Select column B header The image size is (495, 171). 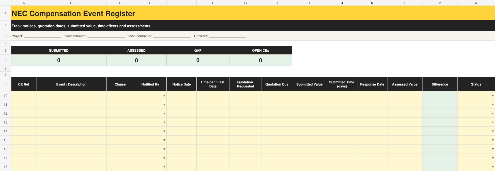coord(71,3)
